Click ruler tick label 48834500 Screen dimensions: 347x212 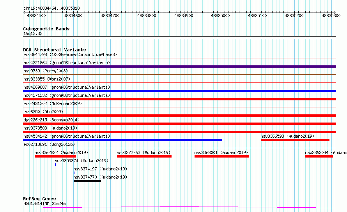[36, 16]
